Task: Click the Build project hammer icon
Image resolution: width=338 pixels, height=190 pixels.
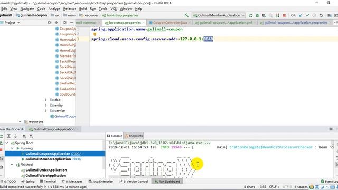Action: tap(186, 15)
